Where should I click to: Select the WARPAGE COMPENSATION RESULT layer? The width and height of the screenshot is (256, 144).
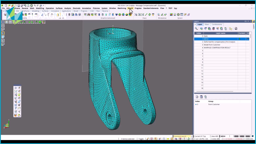222,48
